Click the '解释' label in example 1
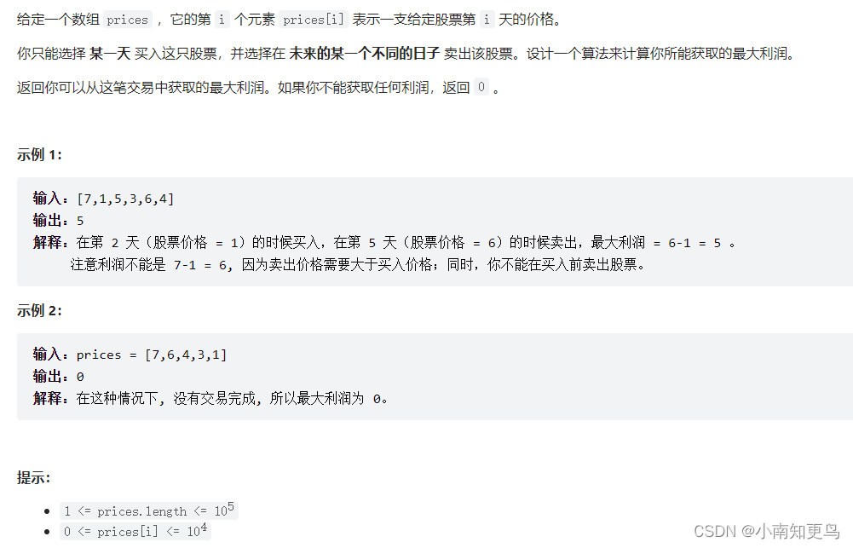Viewport: 853px width, 548px height. 46,243
